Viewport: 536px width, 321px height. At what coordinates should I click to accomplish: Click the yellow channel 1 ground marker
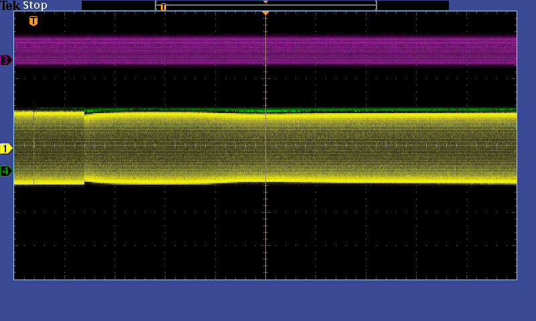[x=6, y=148]
